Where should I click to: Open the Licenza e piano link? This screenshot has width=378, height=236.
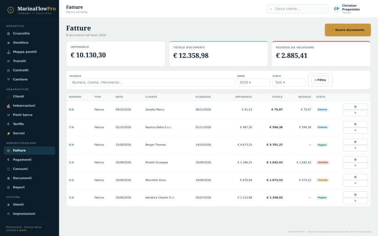click(16, 230)
